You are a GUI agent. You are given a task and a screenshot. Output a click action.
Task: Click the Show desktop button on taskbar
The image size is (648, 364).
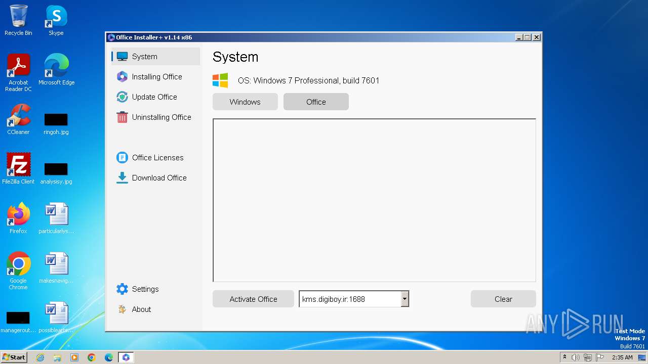642,357
